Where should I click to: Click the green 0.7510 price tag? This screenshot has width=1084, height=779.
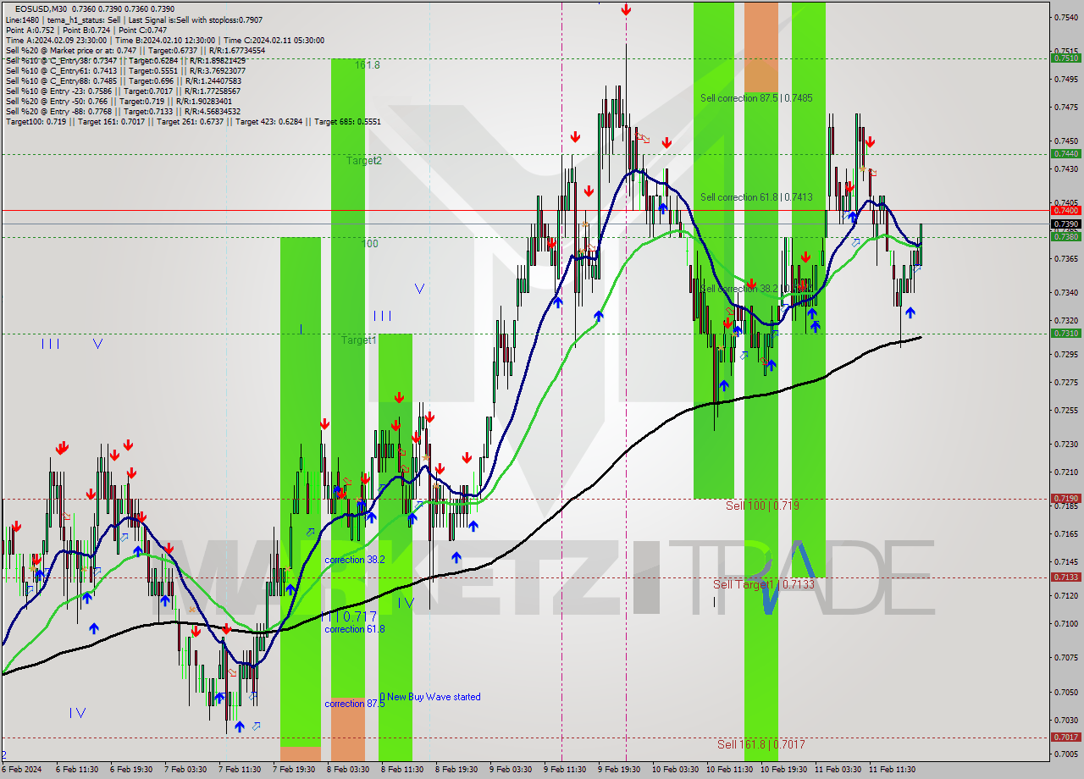point(1065,58)
